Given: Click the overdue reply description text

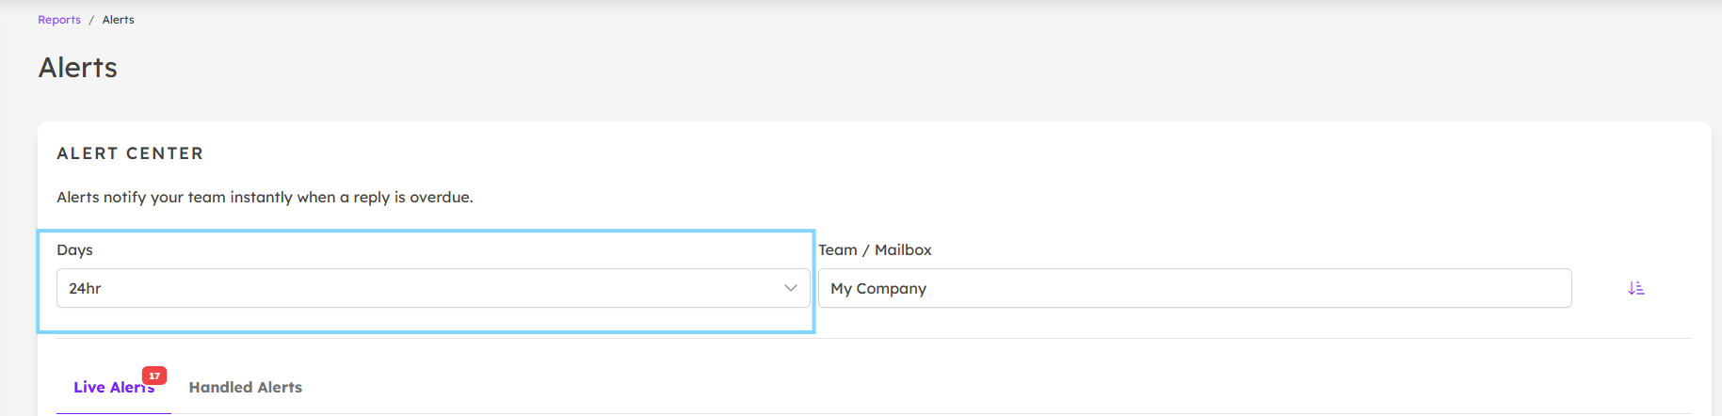Looking at the screenshot, I should pyautogui.click(x=265, y=197).
